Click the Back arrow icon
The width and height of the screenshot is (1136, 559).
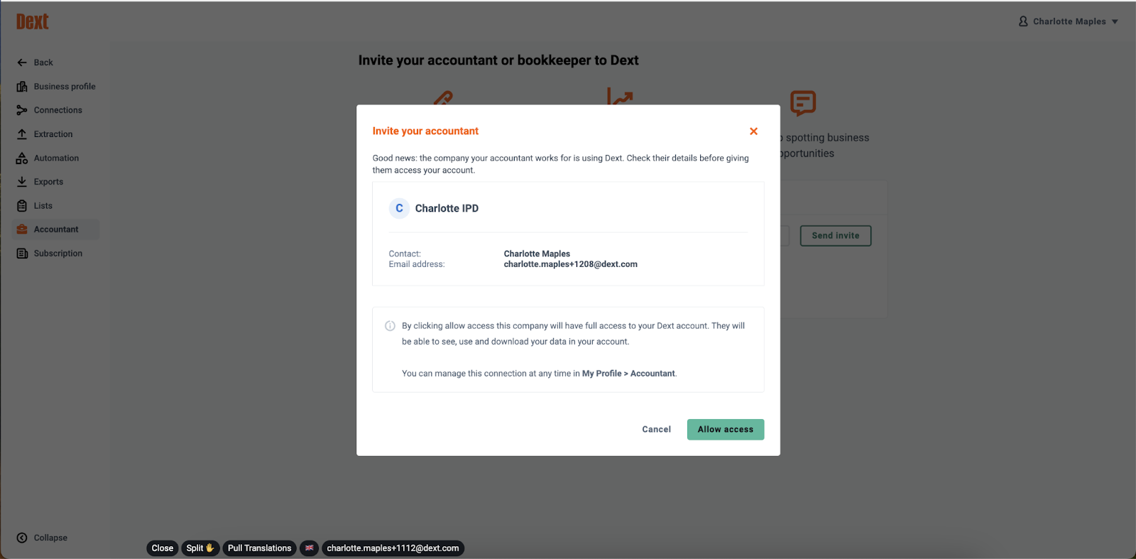coord(22,63)
